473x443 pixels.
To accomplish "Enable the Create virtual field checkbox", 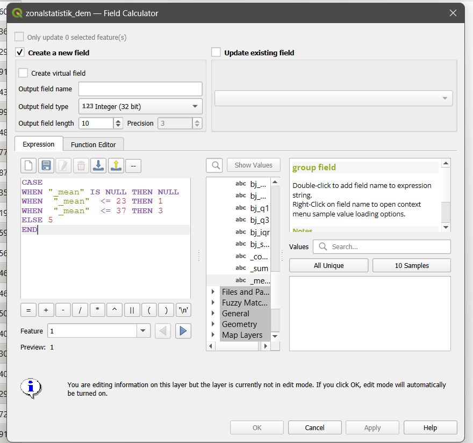I will 23,73.
